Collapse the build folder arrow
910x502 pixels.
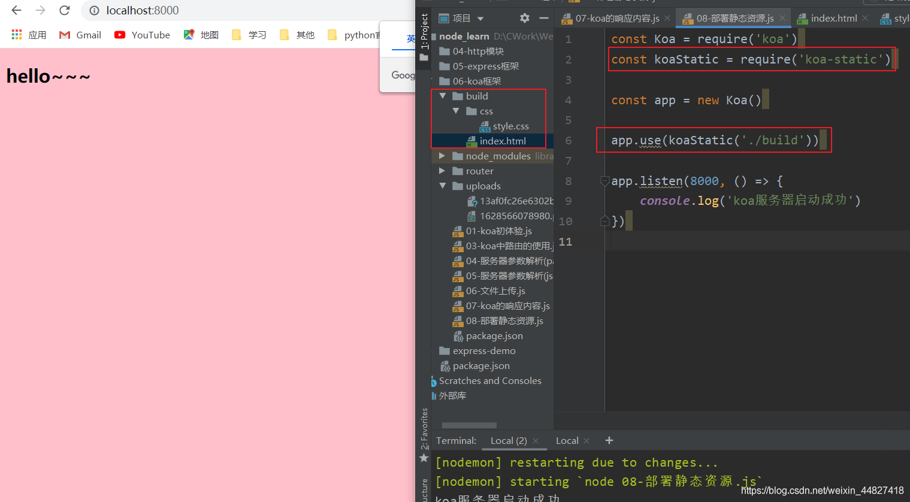(443, 96)
